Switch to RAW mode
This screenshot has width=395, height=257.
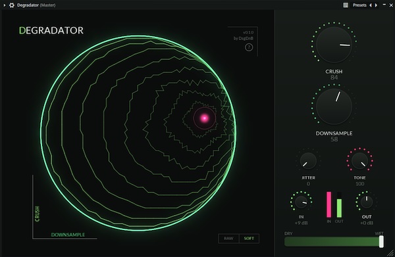point(228,239)
